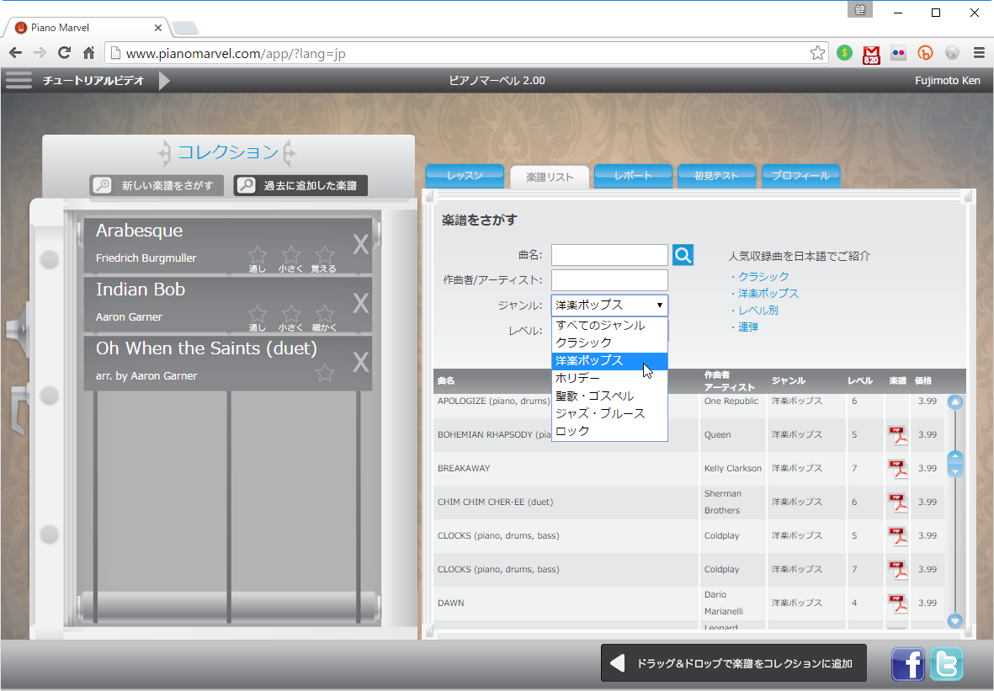The width and height of the screenshot is (994, 691).
Task: Open the ジャンル genre dropdown box
Action: click(609, 305)
